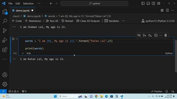Run by line in cell toolbar
Screen dimensions: 177x99
coord(139,35)
